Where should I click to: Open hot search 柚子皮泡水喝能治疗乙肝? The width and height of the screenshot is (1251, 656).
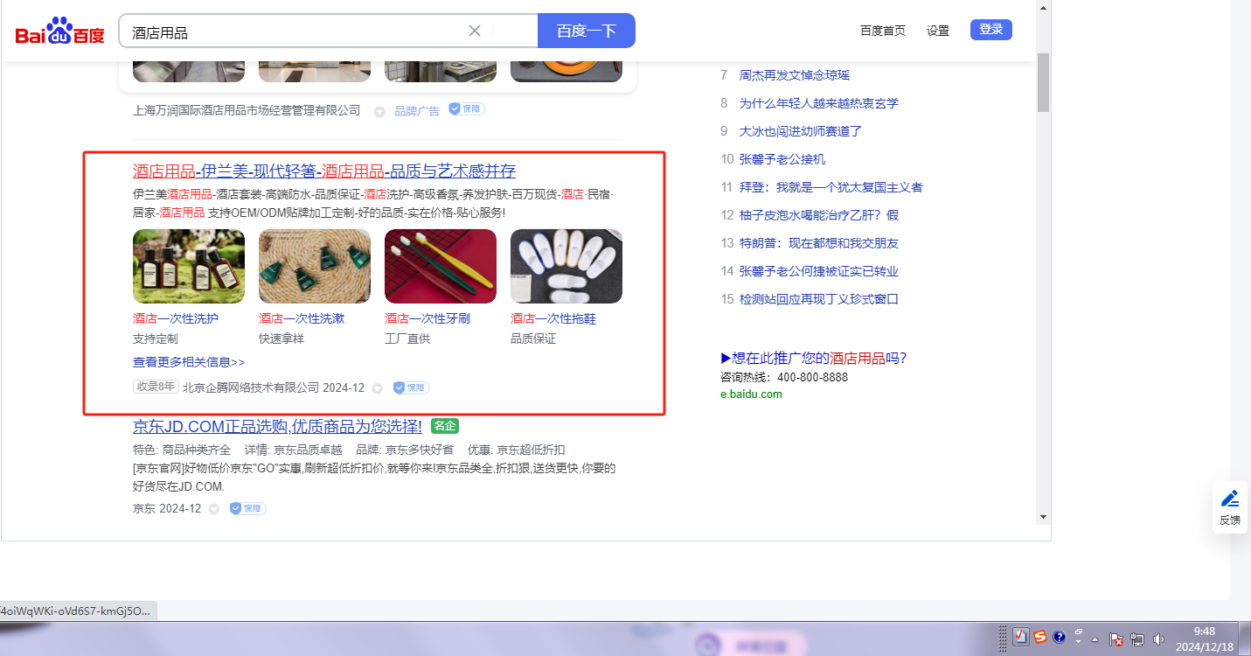(x=819, y=215)
